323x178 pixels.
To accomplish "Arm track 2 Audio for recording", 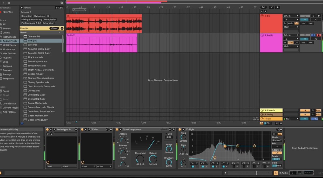I will pyautogui.click(x=319, y=35).
